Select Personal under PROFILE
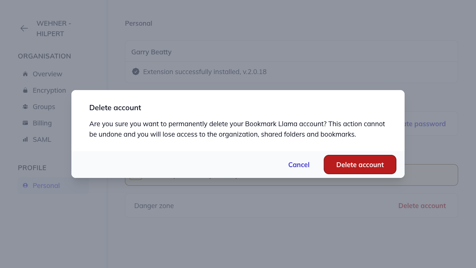This screenshot has width=476, height=268. coord(46,185)
